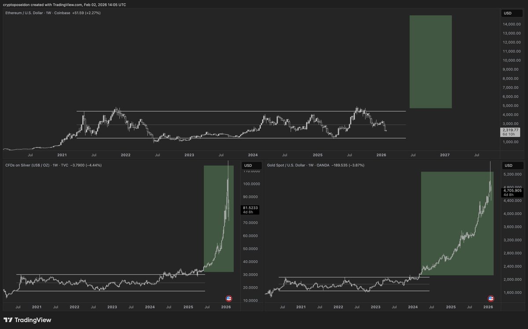Click the 2027 label on the Ethereum date axis

click(x=445, y=155)
